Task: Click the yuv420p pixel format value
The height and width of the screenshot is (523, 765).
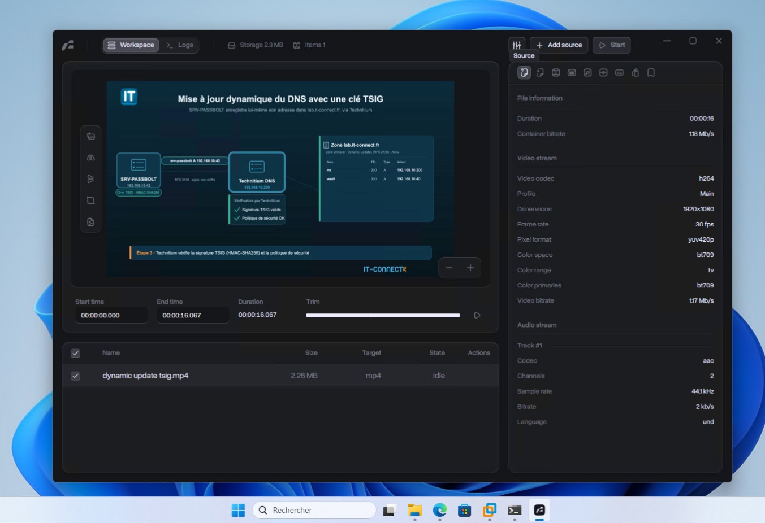Action: (x=701, y=239)
